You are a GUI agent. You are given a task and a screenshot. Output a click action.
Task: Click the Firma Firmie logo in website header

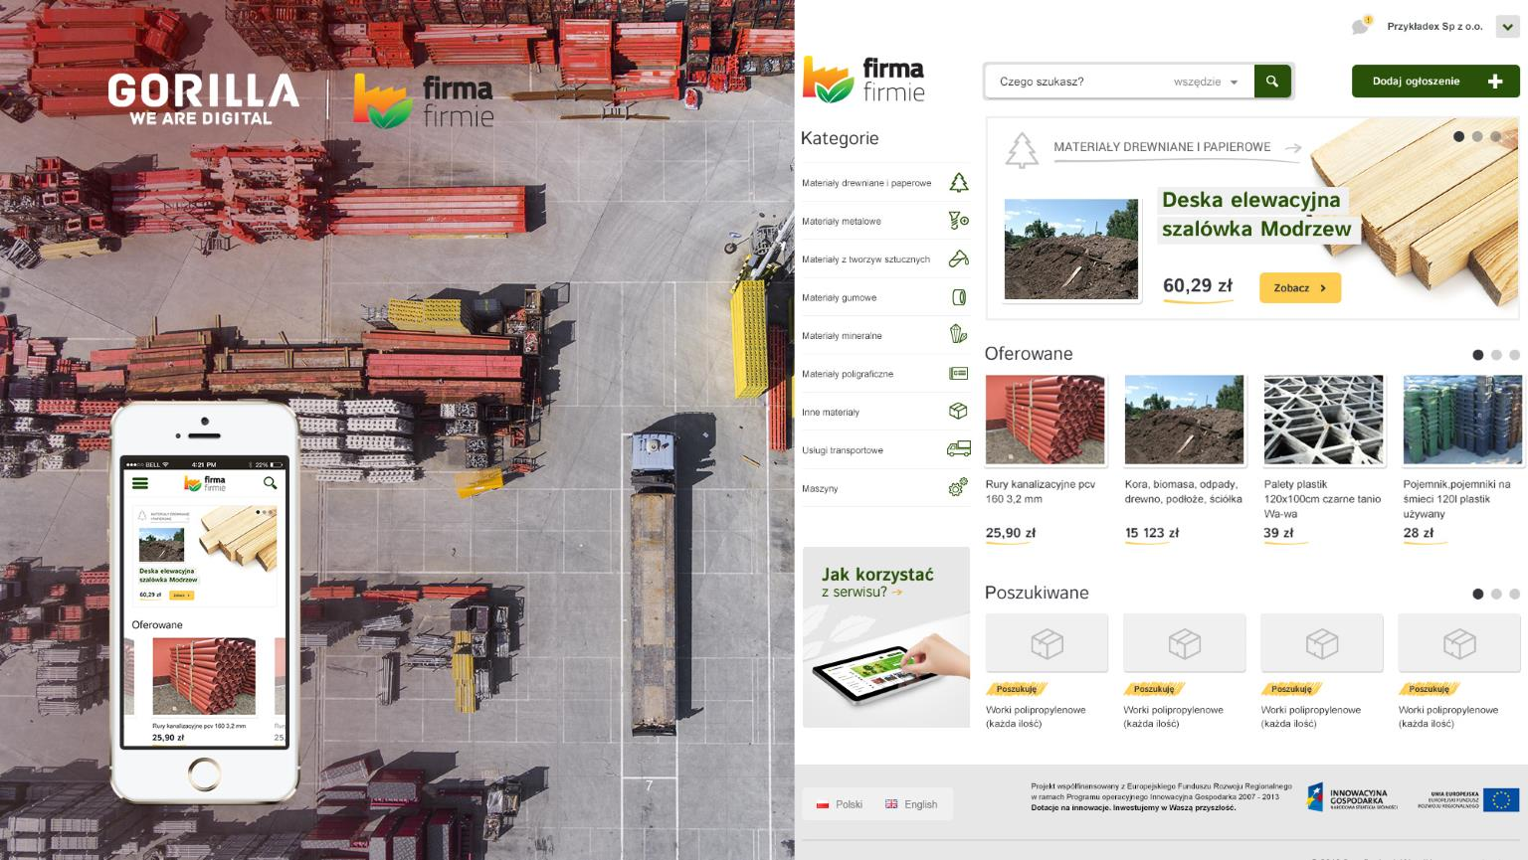pos(863,80)
